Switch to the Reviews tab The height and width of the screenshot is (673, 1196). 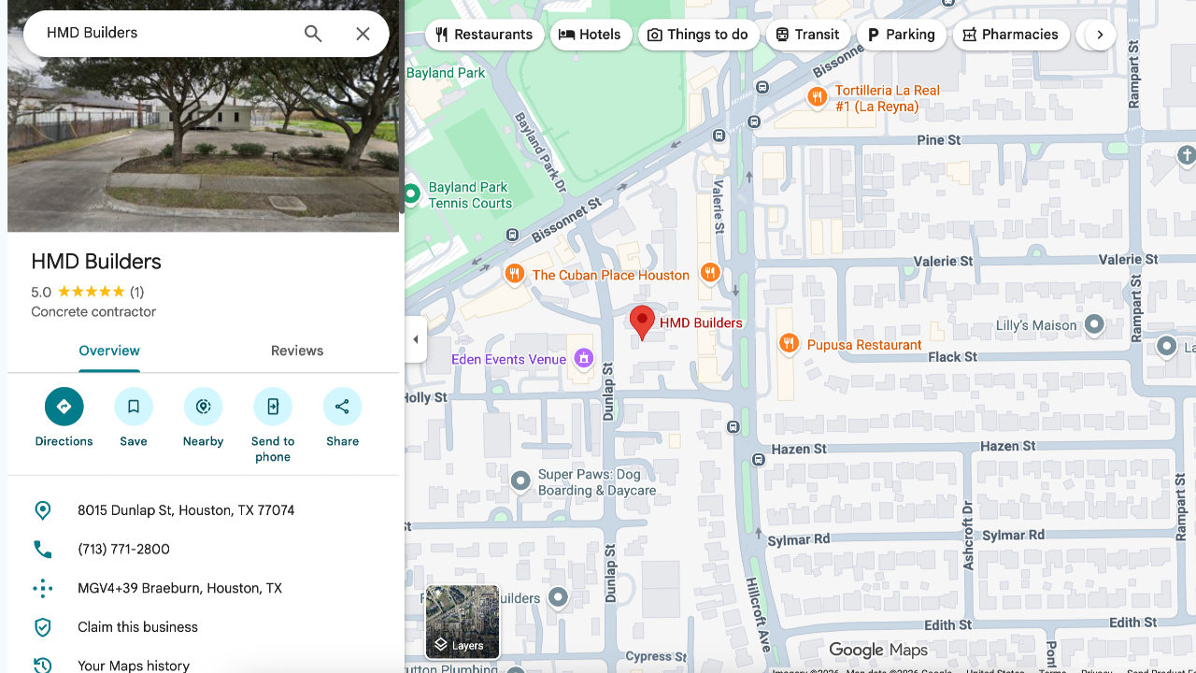tap(297, 351)
